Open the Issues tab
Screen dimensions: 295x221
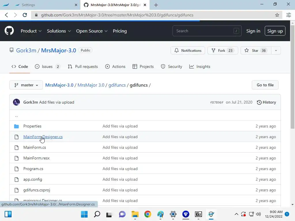pyautogui.click(x=48, y=66)
